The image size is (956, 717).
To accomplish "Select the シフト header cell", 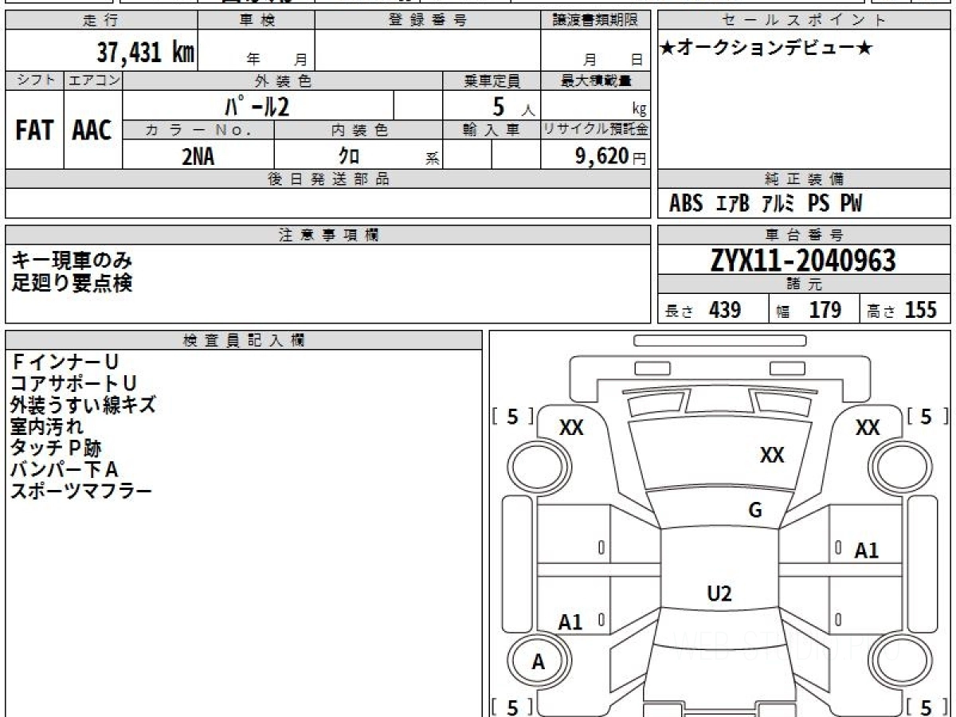I will pos(34,80).
